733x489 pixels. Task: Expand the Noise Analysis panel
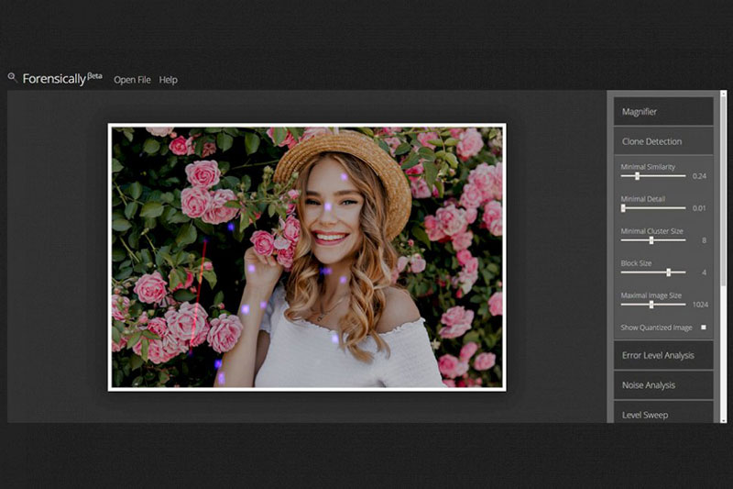click(x=663, y=385)
